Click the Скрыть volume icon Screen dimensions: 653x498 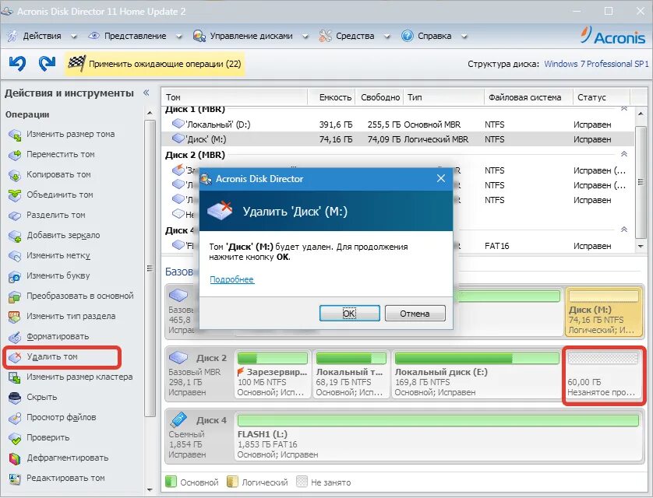tap(15, 398)
